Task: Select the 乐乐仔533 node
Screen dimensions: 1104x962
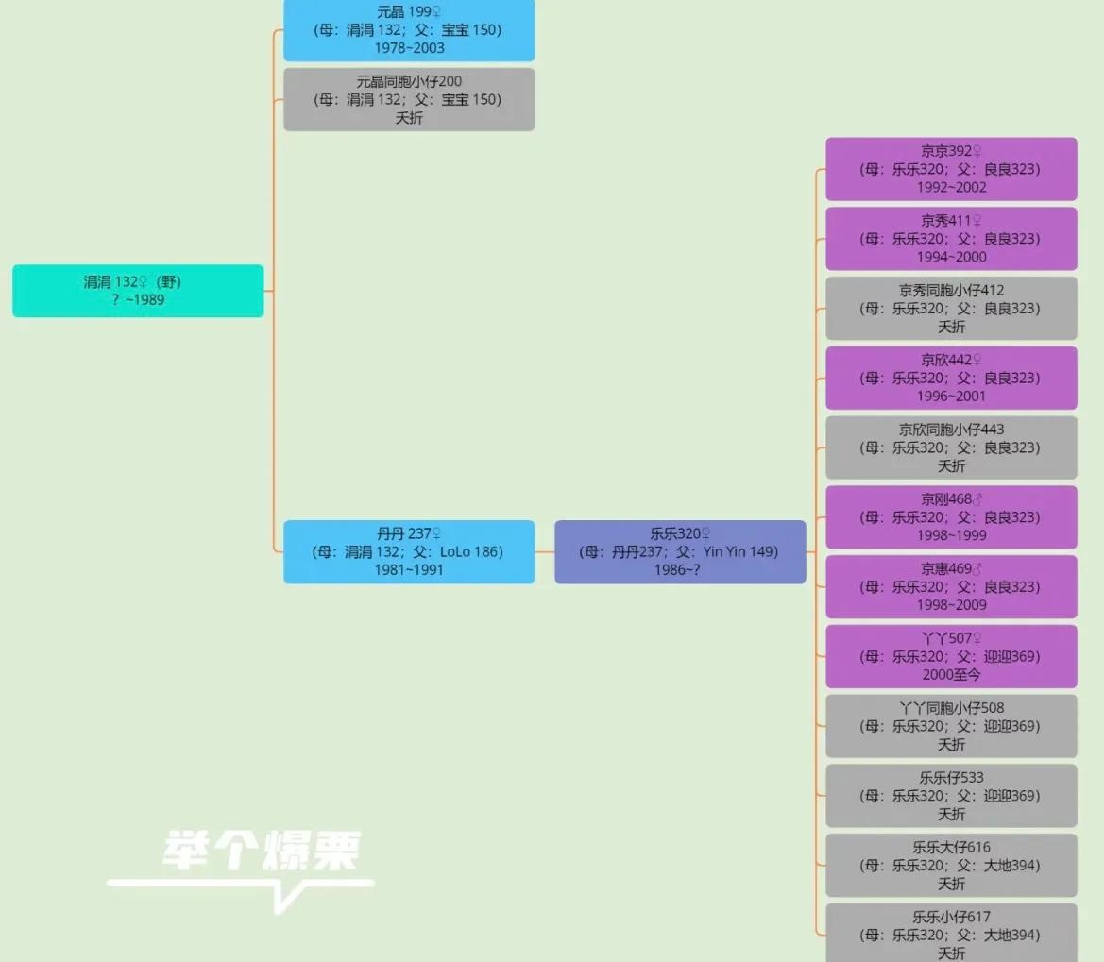Action: [951, 796]
